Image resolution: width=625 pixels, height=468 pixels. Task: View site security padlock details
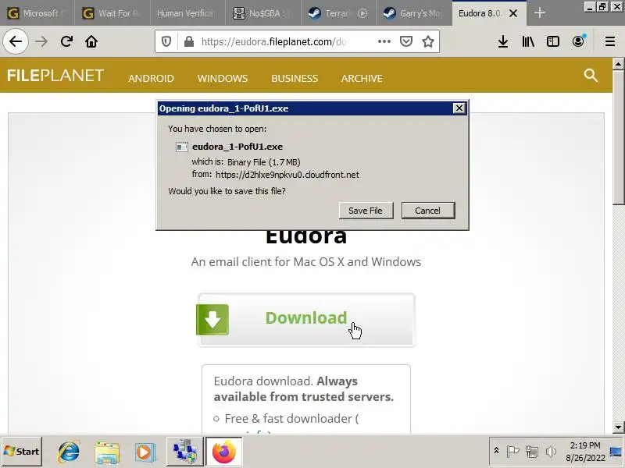189,41
